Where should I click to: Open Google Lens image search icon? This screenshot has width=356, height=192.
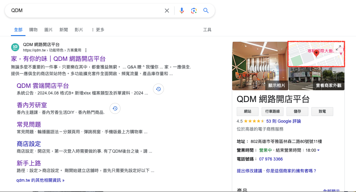point(194,11)
